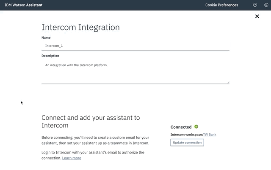
Task: Close the Intercom Integration page with X
Action: 257,16
